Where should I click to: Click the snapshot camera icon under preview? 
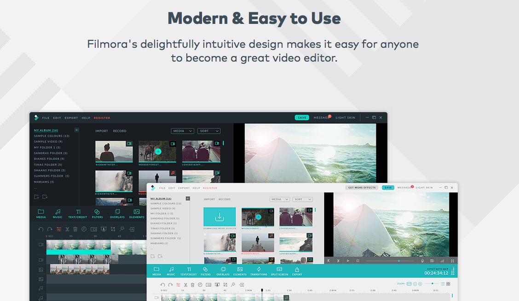[x=432, y=261]
